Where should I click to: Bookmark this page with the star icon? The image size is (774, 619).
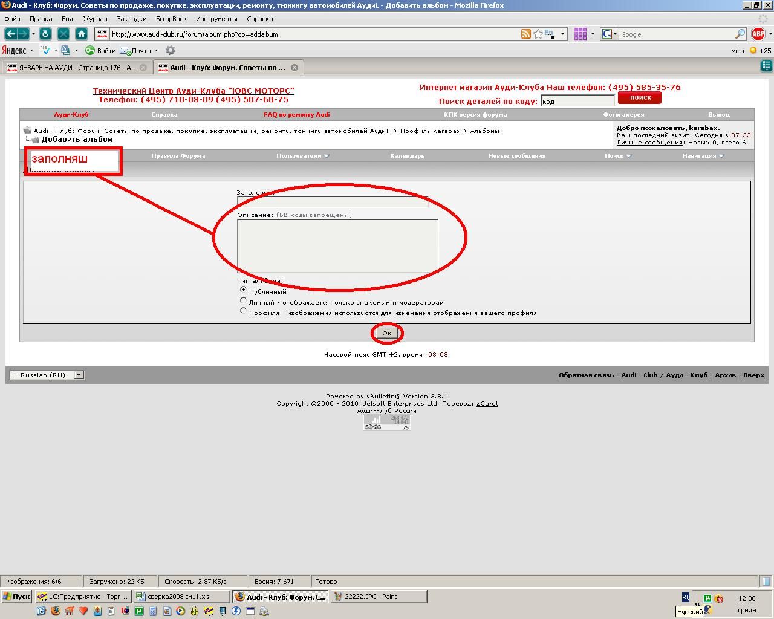pos(538,34)
